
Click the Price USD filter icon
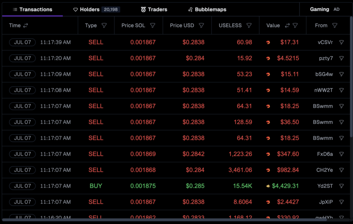[201, 26]
